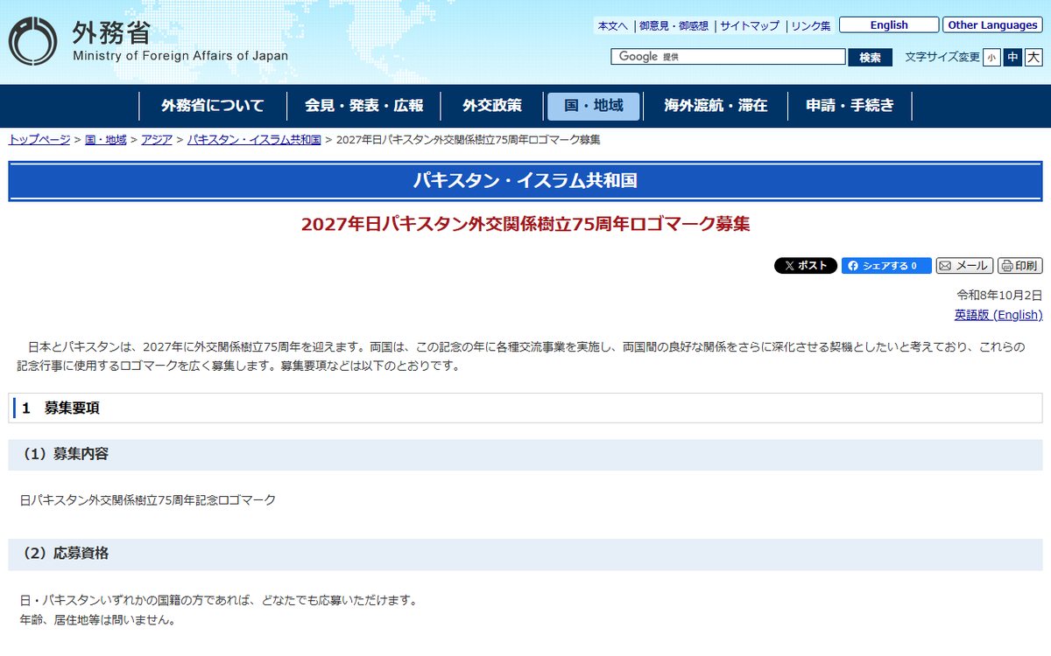This screenshot has height=656, width=1051.
Task: Set font size to large (大)
Action: click(1033, 57)
